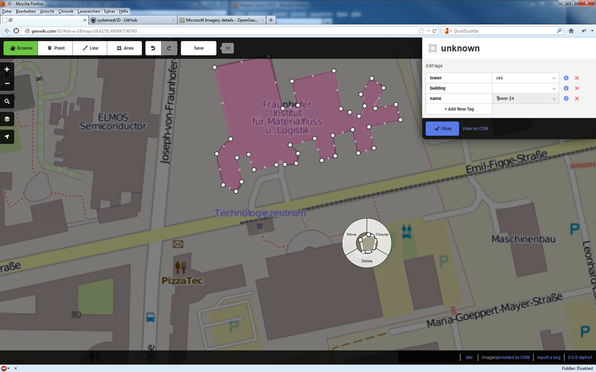
Task: Remove the building tag with red X
Action: tap(577, 88)
